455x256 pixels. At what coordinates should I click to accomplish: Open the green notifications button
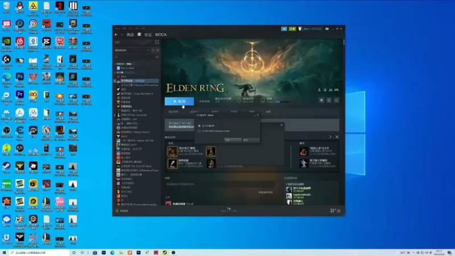[292, 29]
